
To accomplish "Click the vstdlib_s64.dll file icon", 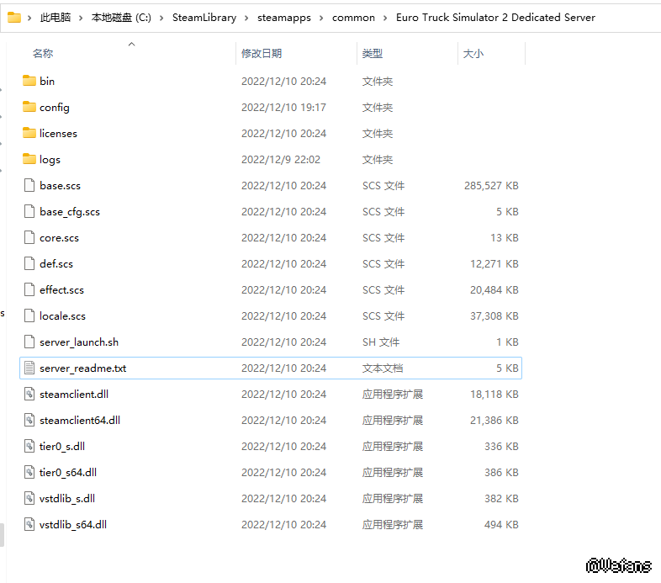I will coord(29,524).
